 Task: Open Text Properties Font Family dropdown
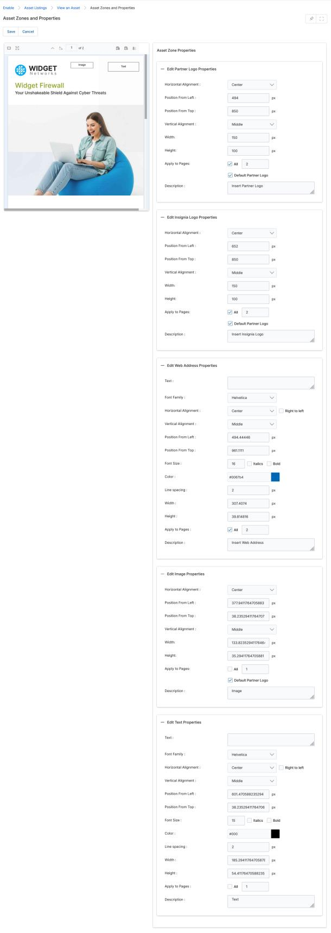(x=252, y=754)
